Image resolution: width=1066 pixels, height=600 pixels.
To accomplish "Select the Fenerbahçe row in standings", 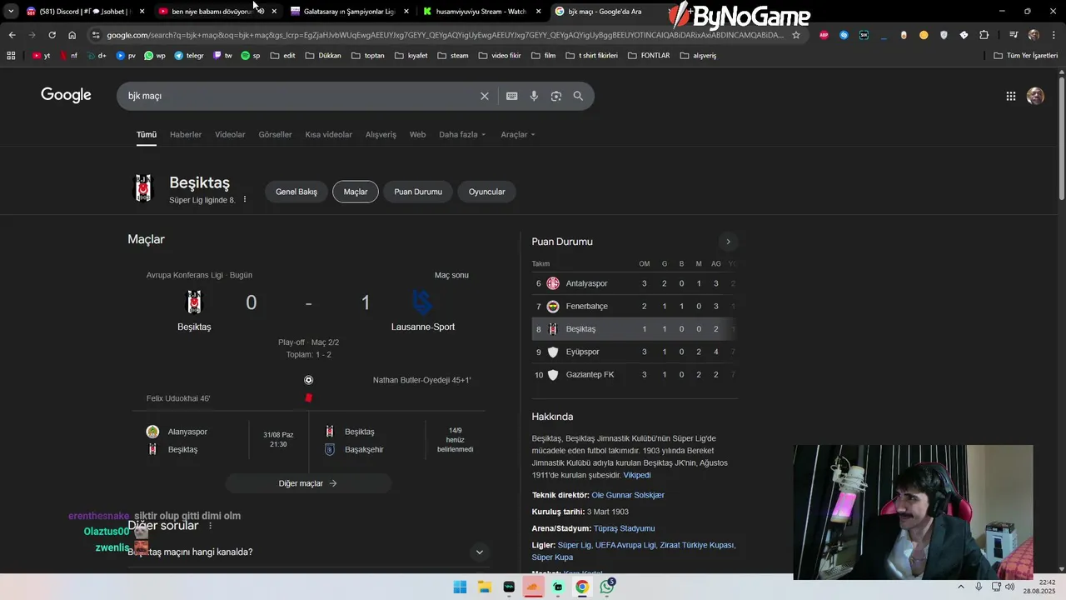I will [635, 306].
